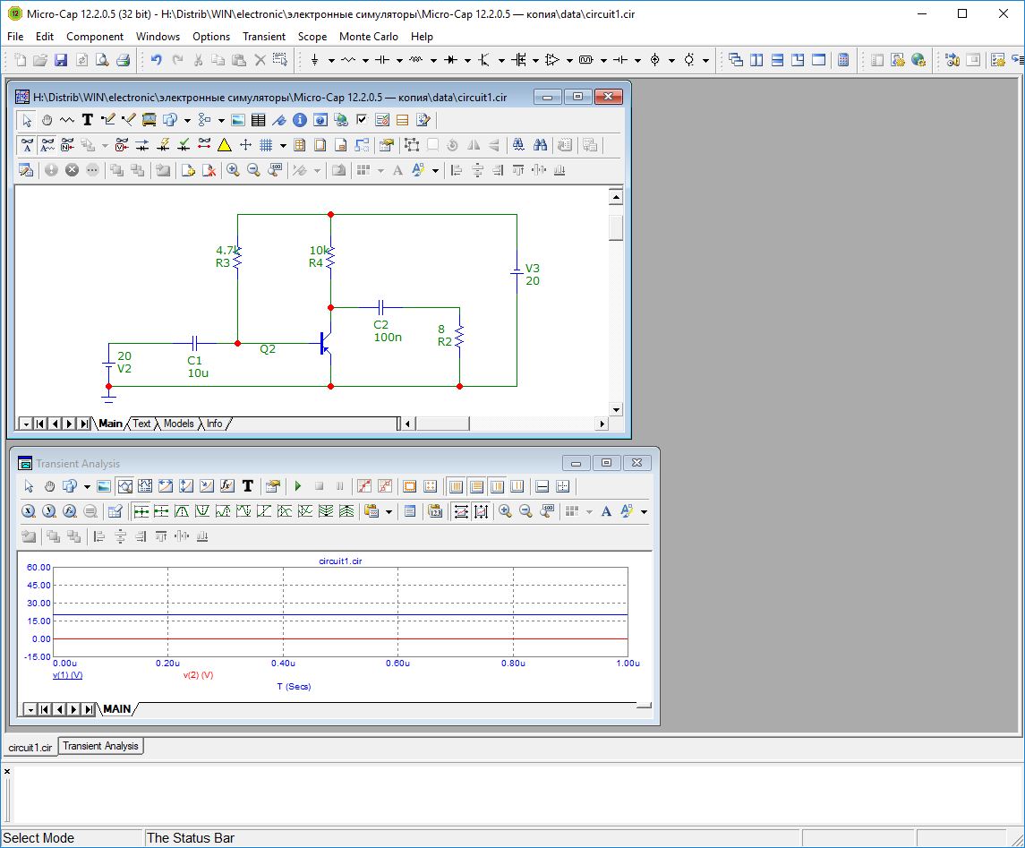This screenshot has height=848, width=1025.
Task: Toggle the checkbox icon in schematic toolbar
Action: [x=362, y=120]
